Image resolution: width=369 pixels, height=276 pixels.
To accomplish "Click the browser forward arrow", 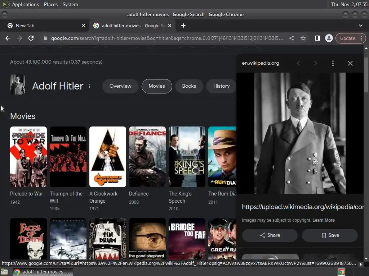I will click(x=19, y=38).
